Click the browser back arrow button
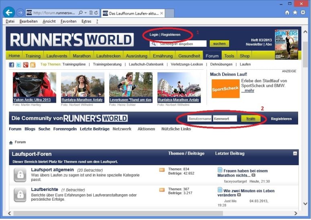 pyautogui.click(x=9, y=12)
